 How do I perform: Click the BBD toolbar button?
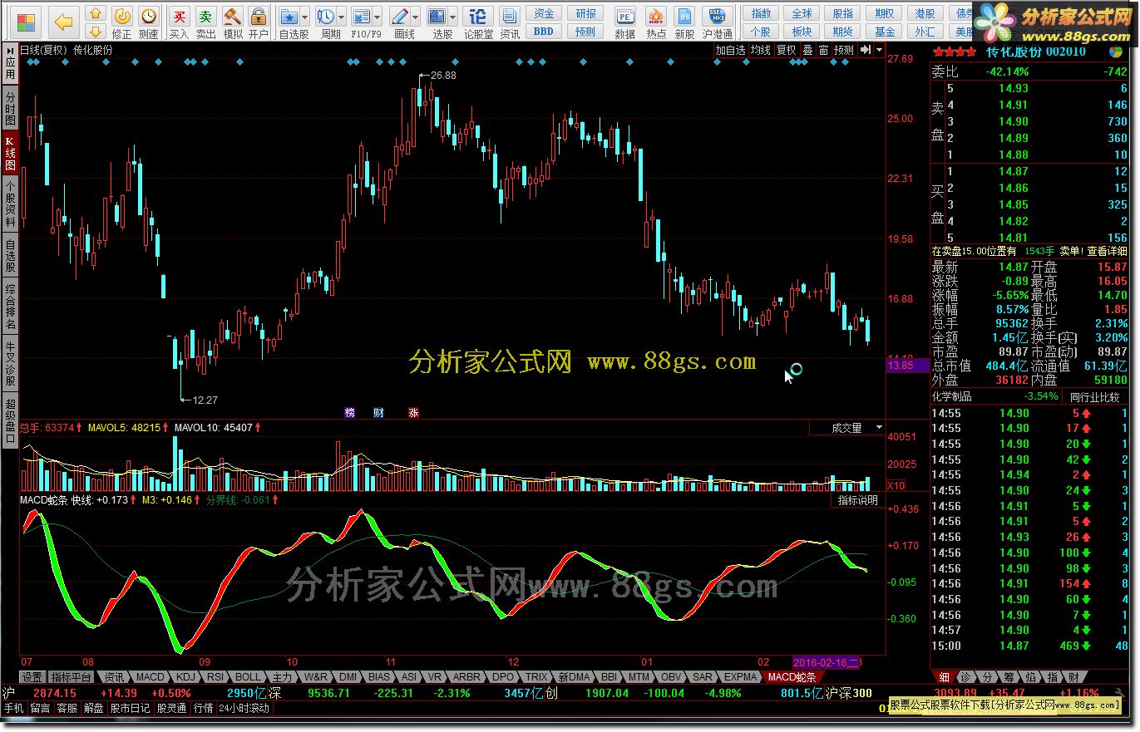coord(544,32)
